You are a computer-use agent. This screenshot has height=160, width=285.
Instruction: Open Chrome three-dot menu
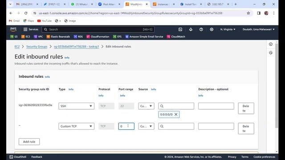tap(274, 13)
